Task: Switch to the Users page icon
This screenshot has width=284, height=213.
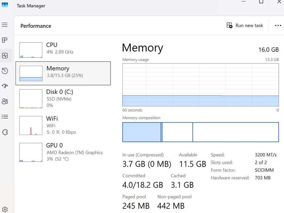Action: pos(5,101)
